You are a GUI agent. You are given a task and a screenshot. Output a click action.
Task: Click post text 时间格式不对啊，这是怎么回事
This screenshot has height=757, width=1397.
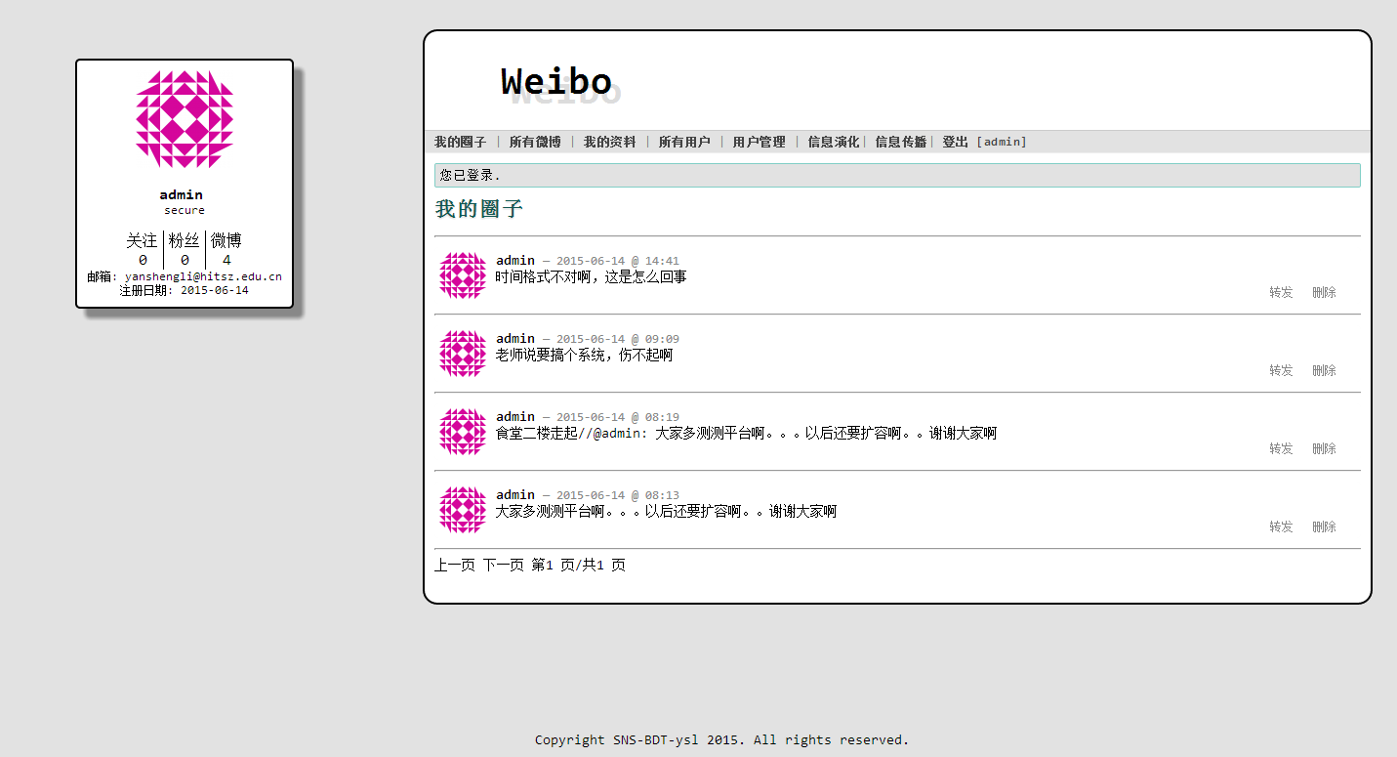tap(591, 276)
